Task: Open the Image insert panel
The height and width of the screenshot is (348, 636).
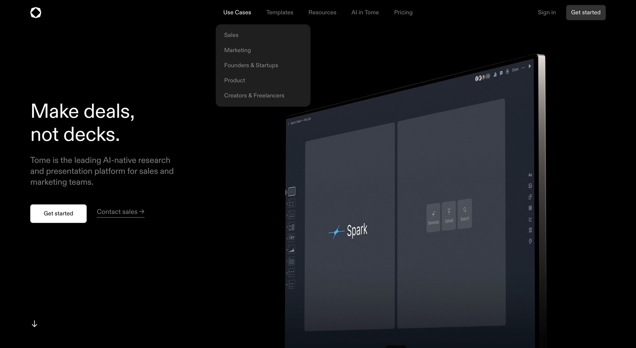Action: coord(530,186)
